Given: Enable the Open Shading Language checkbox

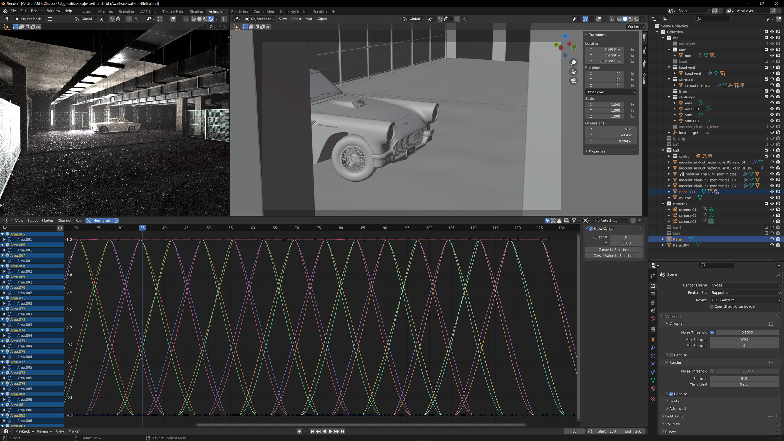Looking at the screenshot, I should pos(712,306).
